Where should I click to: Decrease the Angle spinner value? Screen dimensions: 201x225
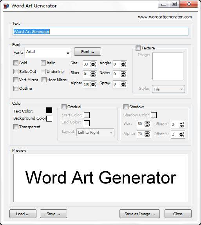point(123,65)
